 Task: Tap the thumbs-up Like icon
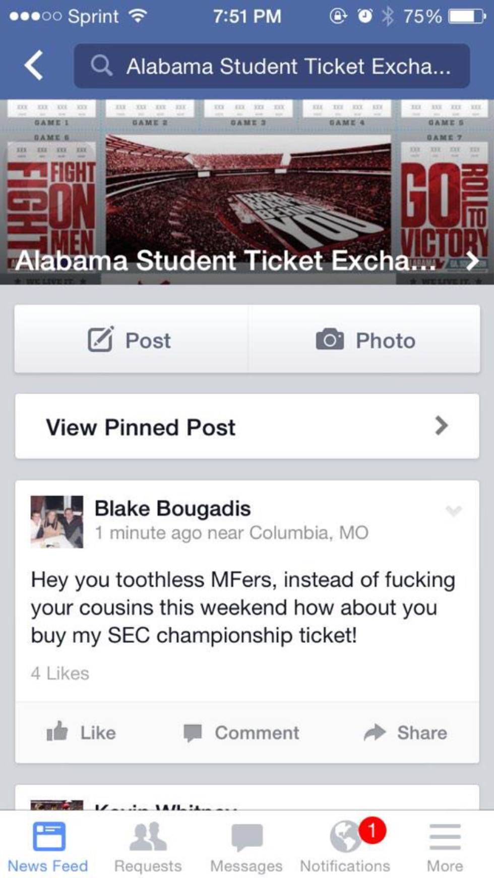57,731
